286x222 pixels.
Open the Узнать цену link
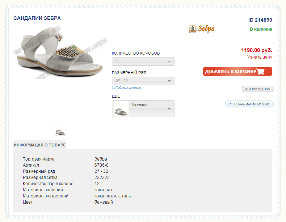click(x=260, y=57)
